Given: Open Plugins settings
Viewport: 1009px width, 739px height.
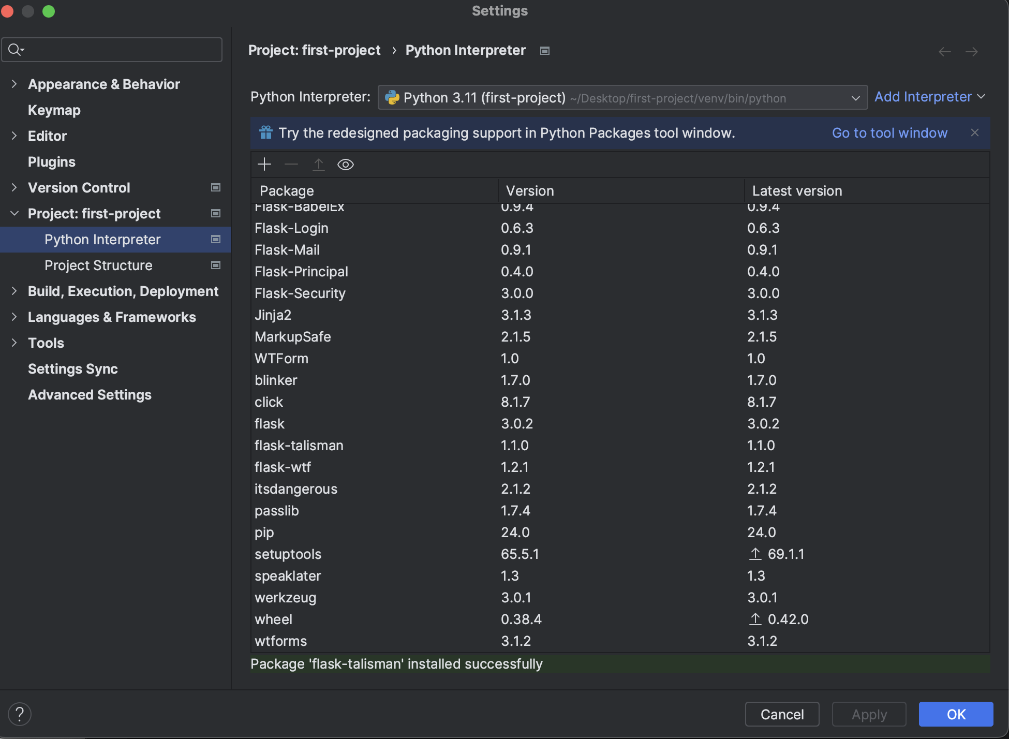Looking at the screenshot, I should (52, 161).
